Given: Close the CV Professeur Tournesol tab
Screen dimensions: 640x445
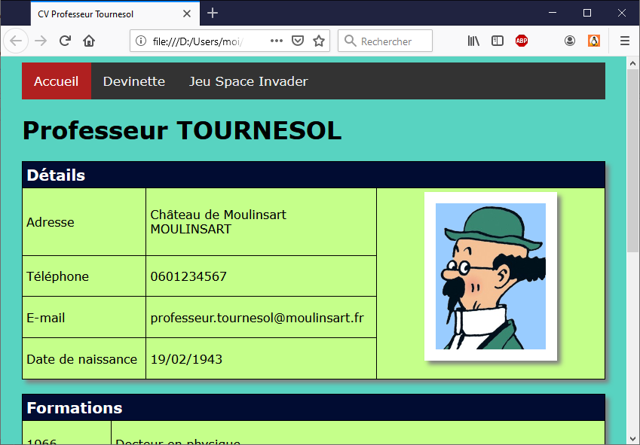Looking at the screenshot, I should click(187, 14).
